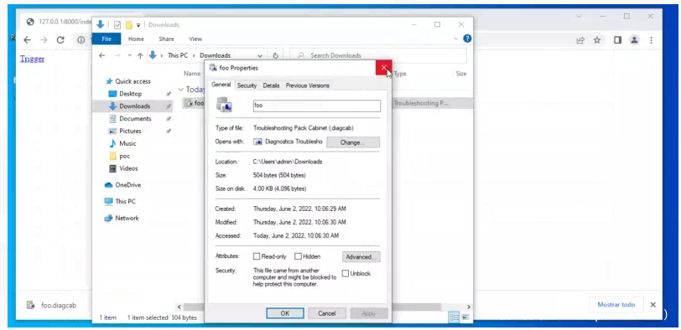Open the Share ribbon tab
681x330 pixels.
pos(166,39)
